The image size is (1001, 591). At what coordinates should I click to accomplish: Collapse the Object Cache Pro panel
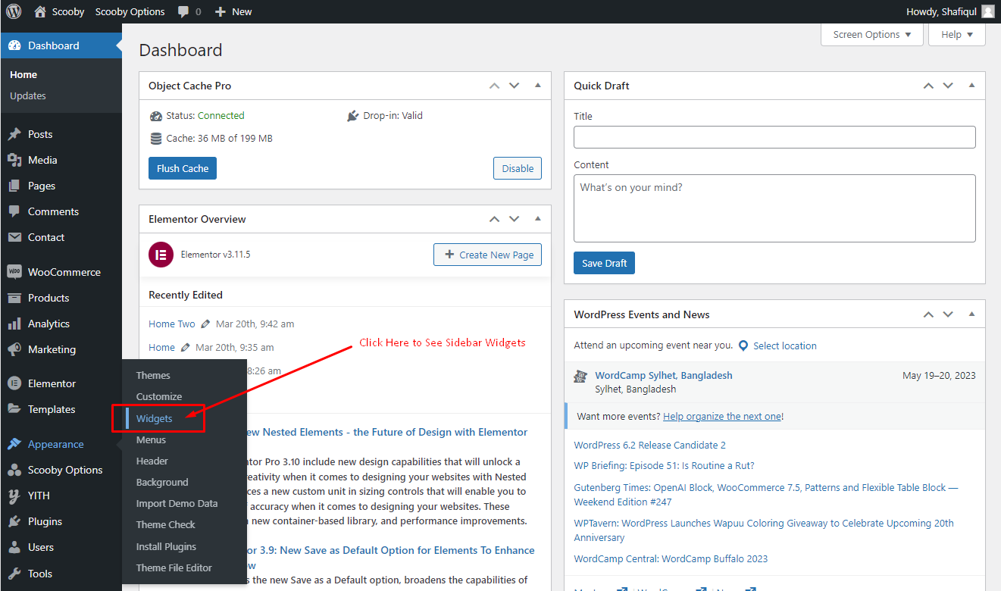coord(538,86)
